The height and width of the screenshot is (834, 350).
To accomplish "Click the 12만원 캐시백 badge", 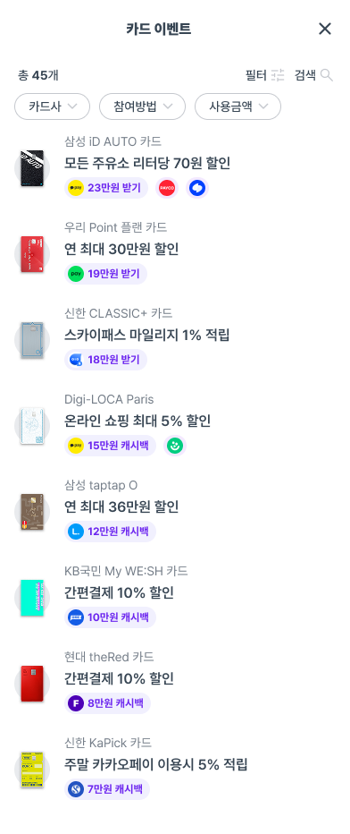I will [x=111, y=532].
